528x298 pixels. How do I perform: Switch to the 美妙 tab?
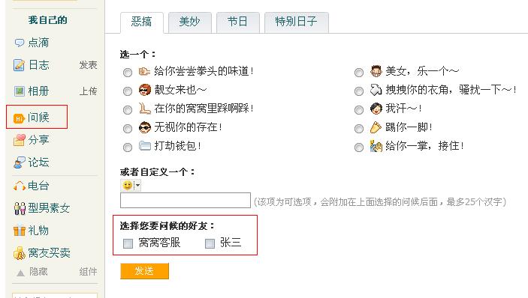pos(190,22)
